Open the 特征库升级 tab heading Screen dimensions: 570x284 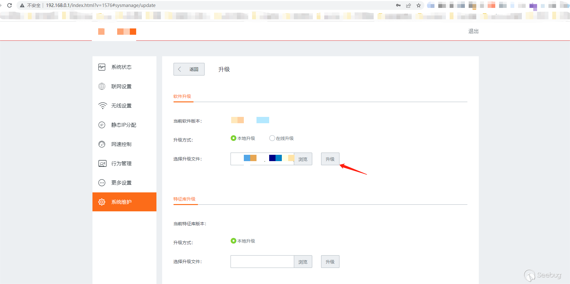pos(184,199)
